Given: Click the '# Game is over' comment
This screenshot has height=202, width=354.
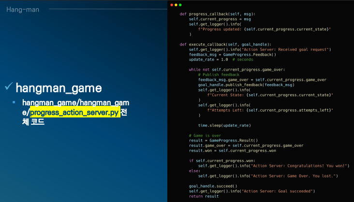Looking at the screenshot, I should click(x=205, y=135).
